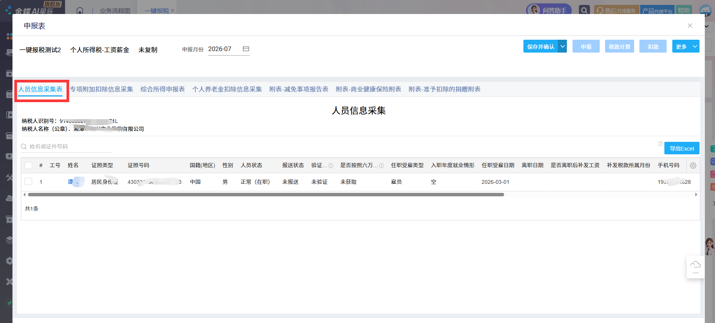
Task: Switch to 附表-准予扣除的捐赠附表 tab
Action: (444, 89)
